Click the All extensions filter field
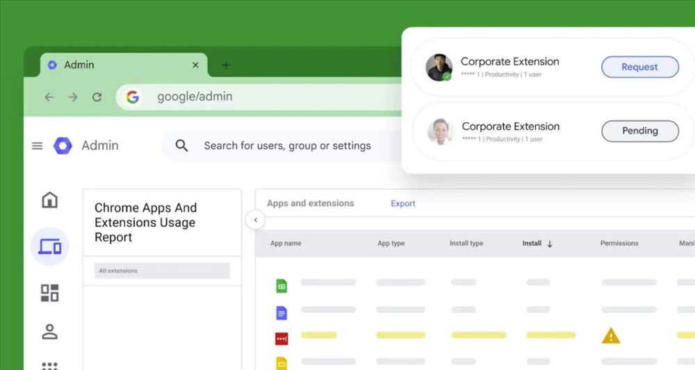The height and width of the screenshot is (370, 695). click(162, 271)
